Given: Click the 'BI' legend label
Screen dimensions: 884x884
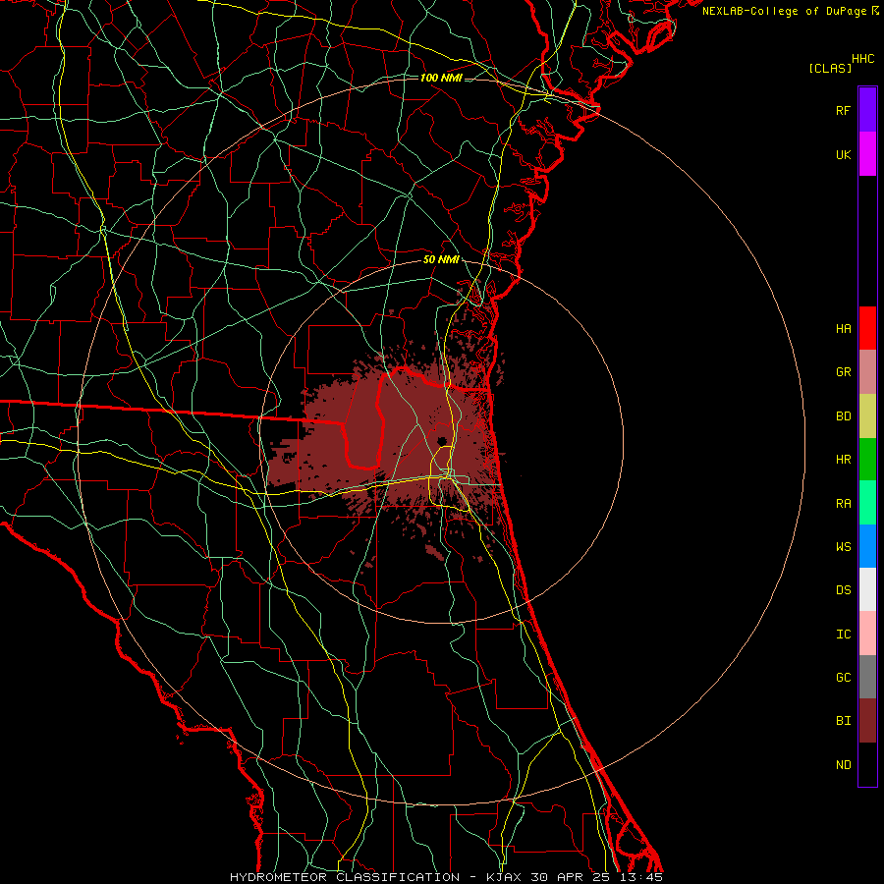Looking at the screenshot, I should coord(843,721).
